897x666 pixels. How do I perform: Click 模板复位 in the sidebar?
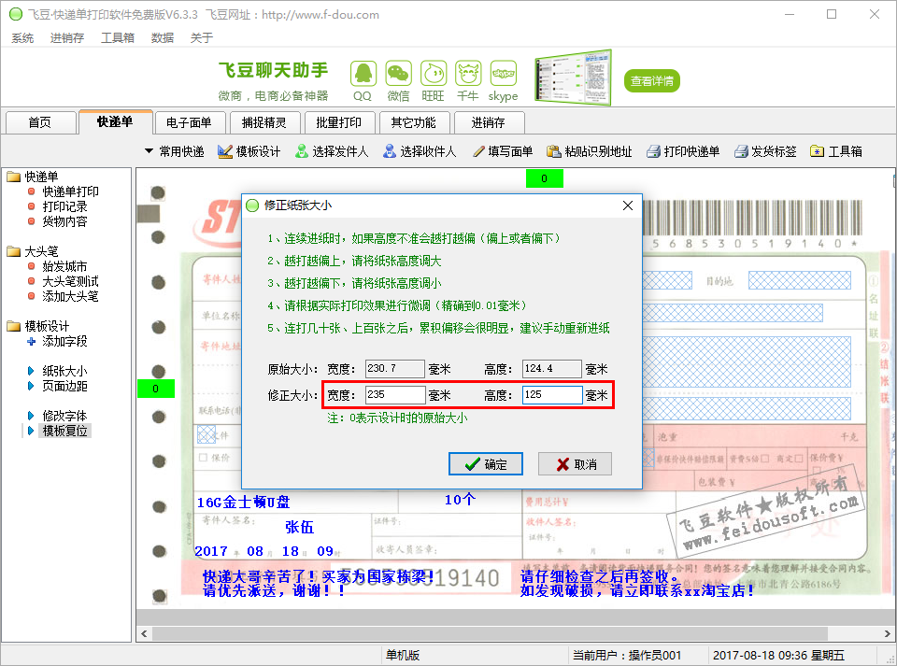[x=64, y=431]
